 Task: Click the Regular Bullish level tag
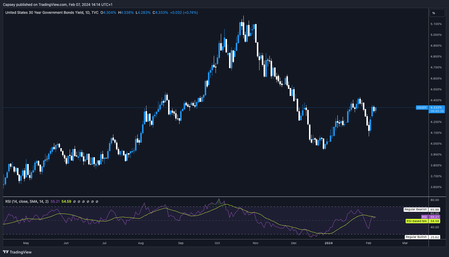[416, 237]
